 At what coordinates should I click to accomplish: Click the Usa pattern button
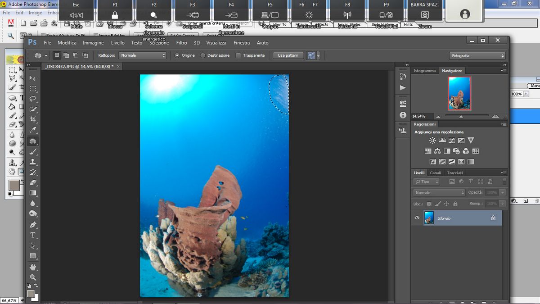288,55
